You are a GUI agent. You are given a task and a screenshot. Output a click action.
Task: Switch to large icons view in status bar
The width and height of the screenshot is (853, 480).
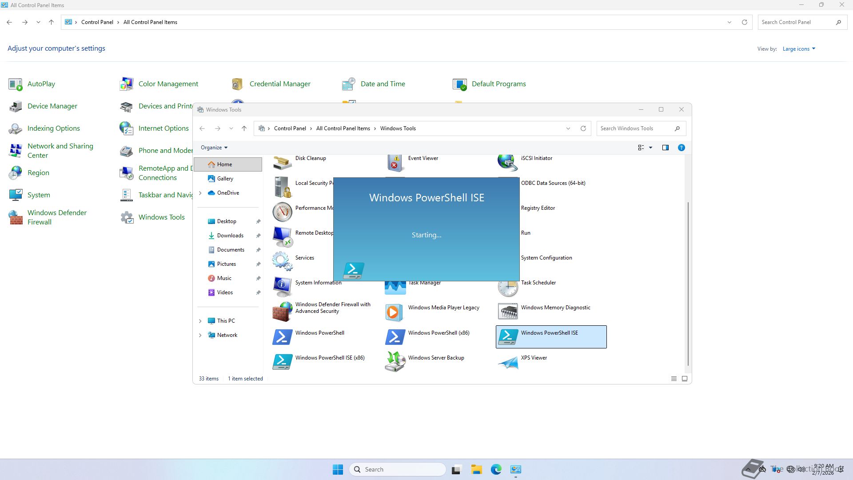pos(685,379)
